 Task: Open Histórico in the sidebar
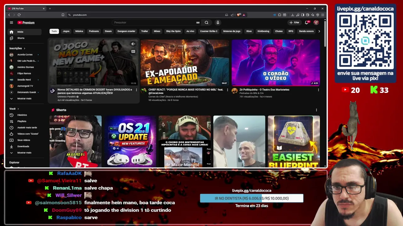pos(25,115)
